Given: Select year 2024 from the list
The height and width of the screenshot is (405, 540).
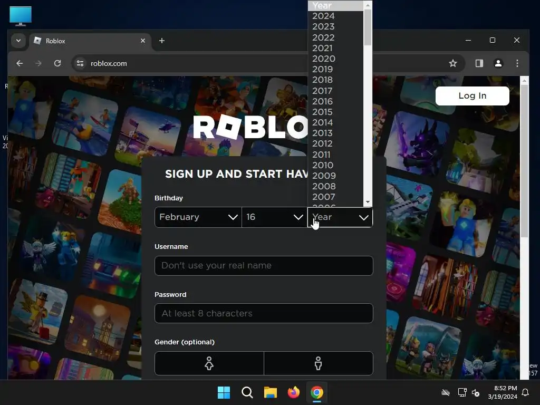Looking at the screenshot, I should (x=335, y=16).
